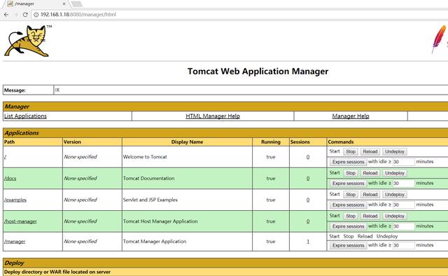Stop the Welcome to Tomcat application

tap(351, 151)
